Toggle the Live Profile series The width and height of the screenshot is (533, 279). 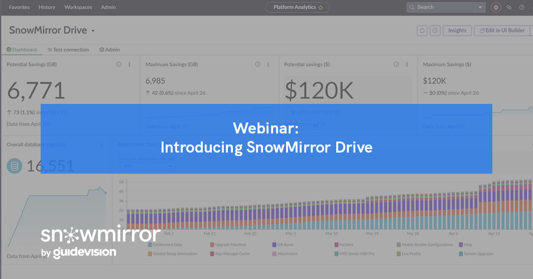[409, 254]
